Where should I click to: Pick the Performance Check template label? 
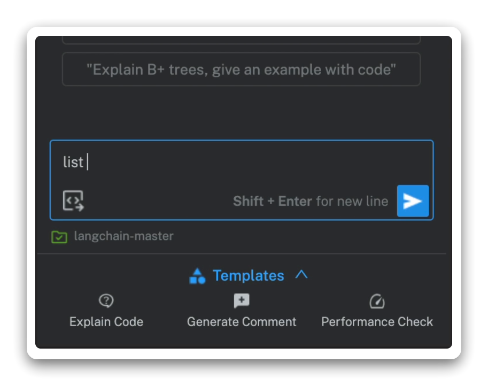(377, 322)
